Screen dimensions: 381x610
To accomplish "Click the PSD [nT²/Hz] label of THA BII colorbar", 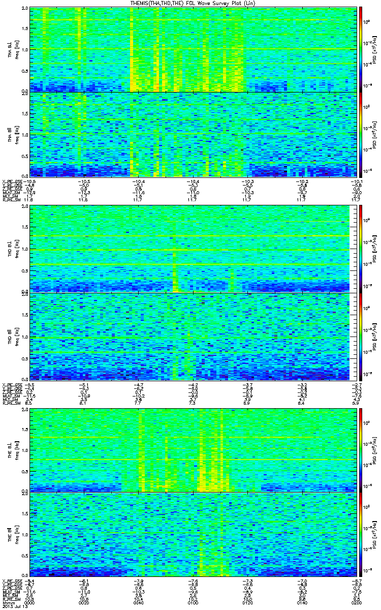I will point(374,134).
